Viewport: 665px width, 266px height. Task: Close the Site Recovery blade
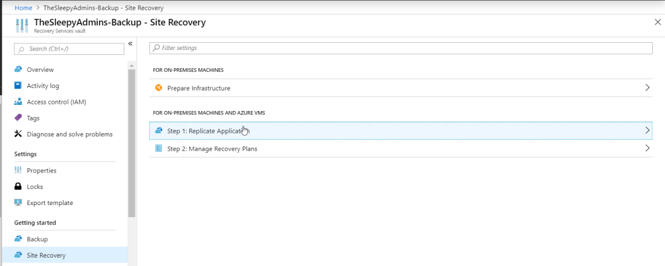pos(658,22)
